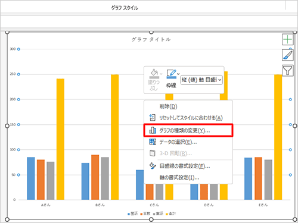Click the 塗りつぶし fill bucket icon
Viewport: 298px width, 223px height.
(154, 73)
